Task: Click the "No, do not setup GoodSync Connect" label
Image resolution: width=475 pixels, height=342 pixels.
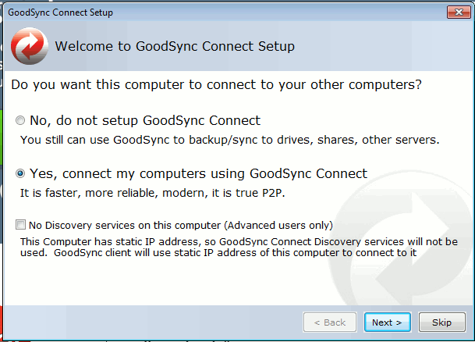Action: coord(145,121)
